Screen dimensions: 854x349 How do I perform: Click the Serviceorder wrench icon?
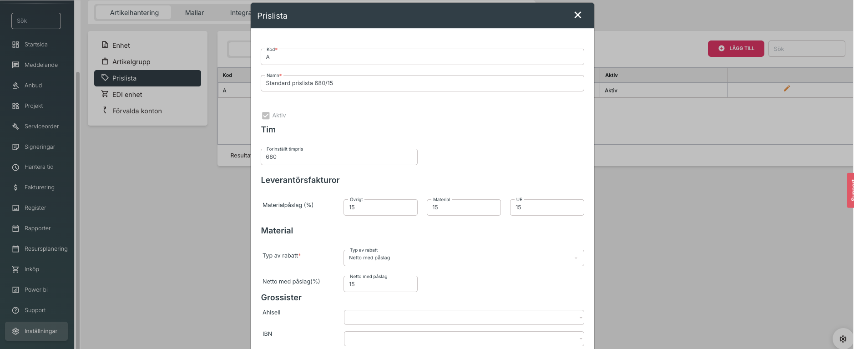coord(15,126)
